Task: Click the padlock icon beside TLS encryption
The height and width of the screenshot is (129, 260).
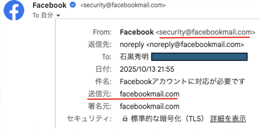Action: (x=125, y=119)
